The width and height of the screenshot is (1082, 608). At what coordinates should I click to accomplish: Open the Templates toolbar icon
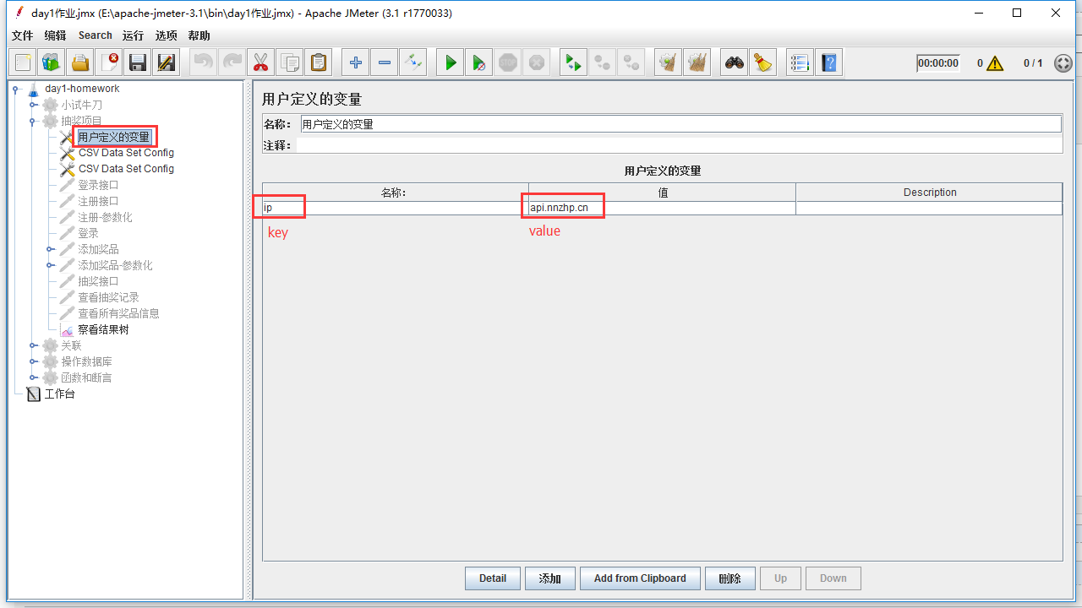(52, 62)
